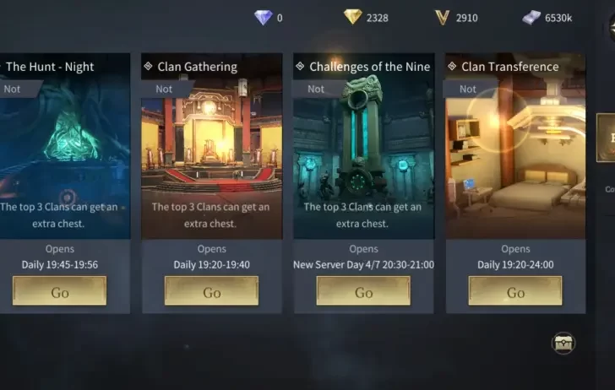
Task: Click the diamond marker beside Clan Transference
Action: point(452,66)
